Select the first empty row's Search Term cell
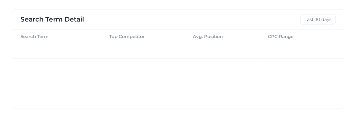 (x=56, y=51)
